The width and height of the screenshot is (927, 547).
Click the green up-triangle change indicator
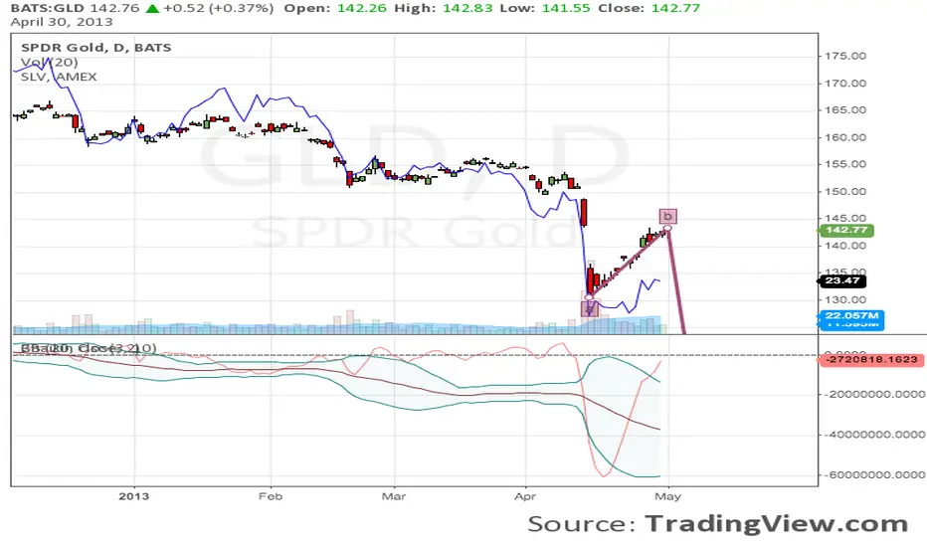click(x=152, y=8)
